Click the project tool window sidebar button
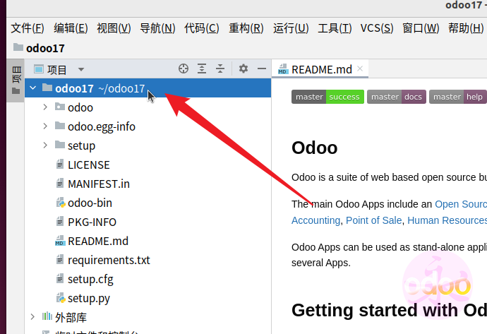 click(x=16, y=80)
